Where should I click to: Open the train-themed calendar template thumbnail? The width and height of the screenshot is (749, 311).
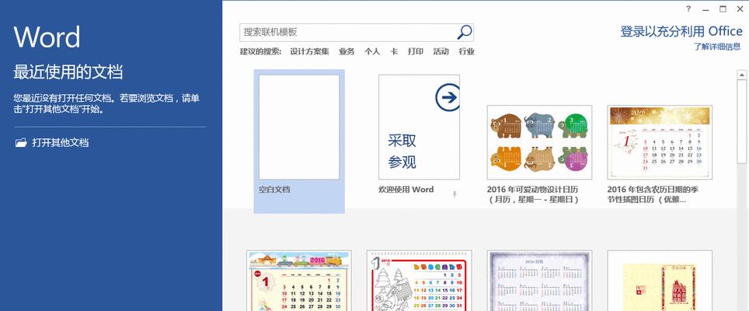coord(299,281)
